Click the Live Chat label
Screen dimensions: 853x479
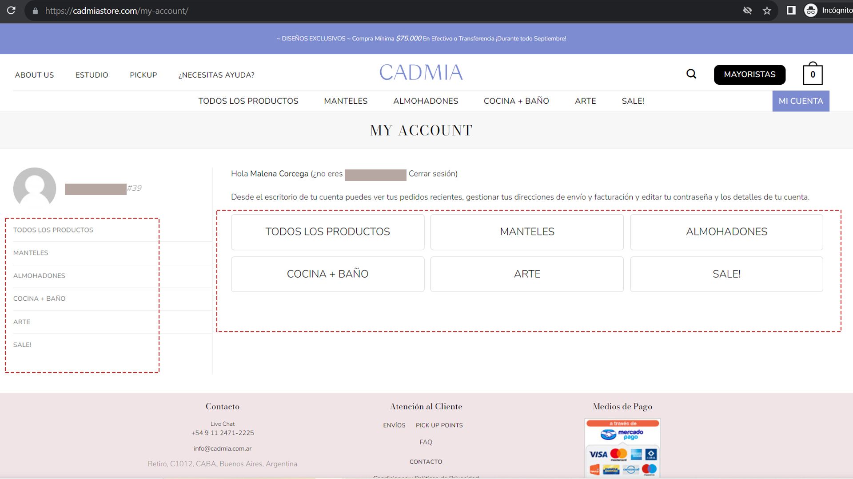tap(223, 424)
